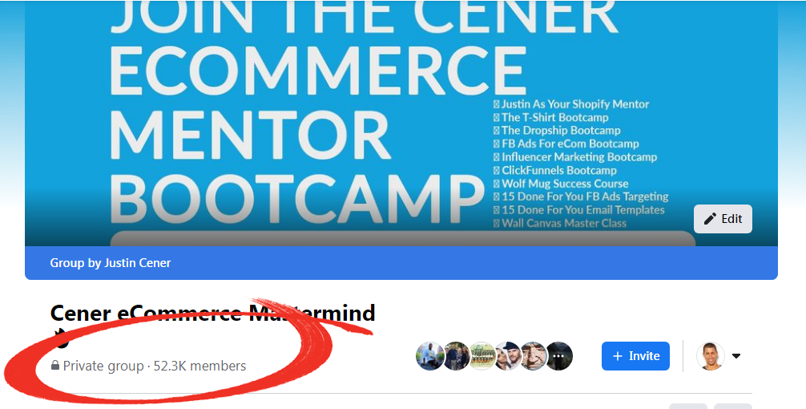806x409 pixels.
Task: Select the member avatar showing a team photo
Action: tap(482, 356)
